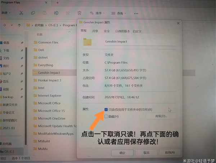Click the 应用(A) apply button
Viewport: 216px width, 163px height.
pos(170,153)
